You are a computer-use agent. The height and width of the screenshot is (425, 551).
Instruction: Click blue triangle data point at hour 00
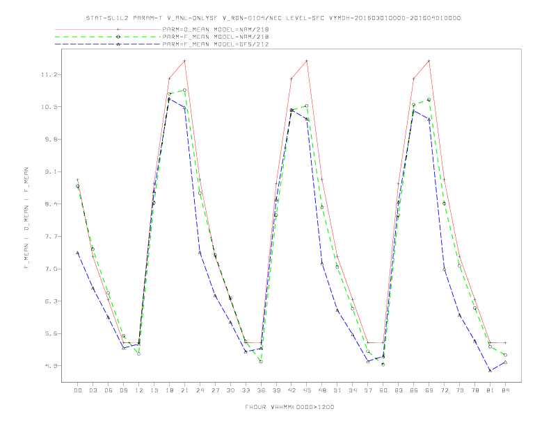click(x=78, y=253)
